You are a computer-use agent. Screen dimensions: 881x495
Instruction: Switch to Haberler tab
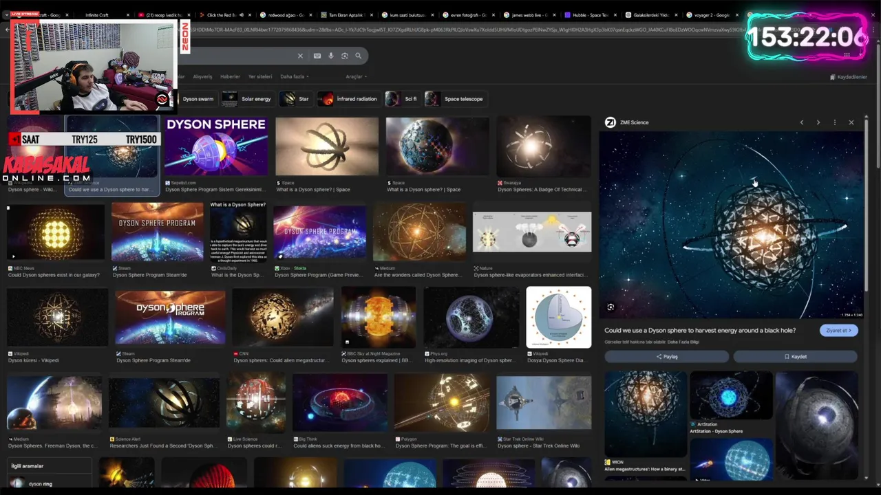tap(230, 76)
